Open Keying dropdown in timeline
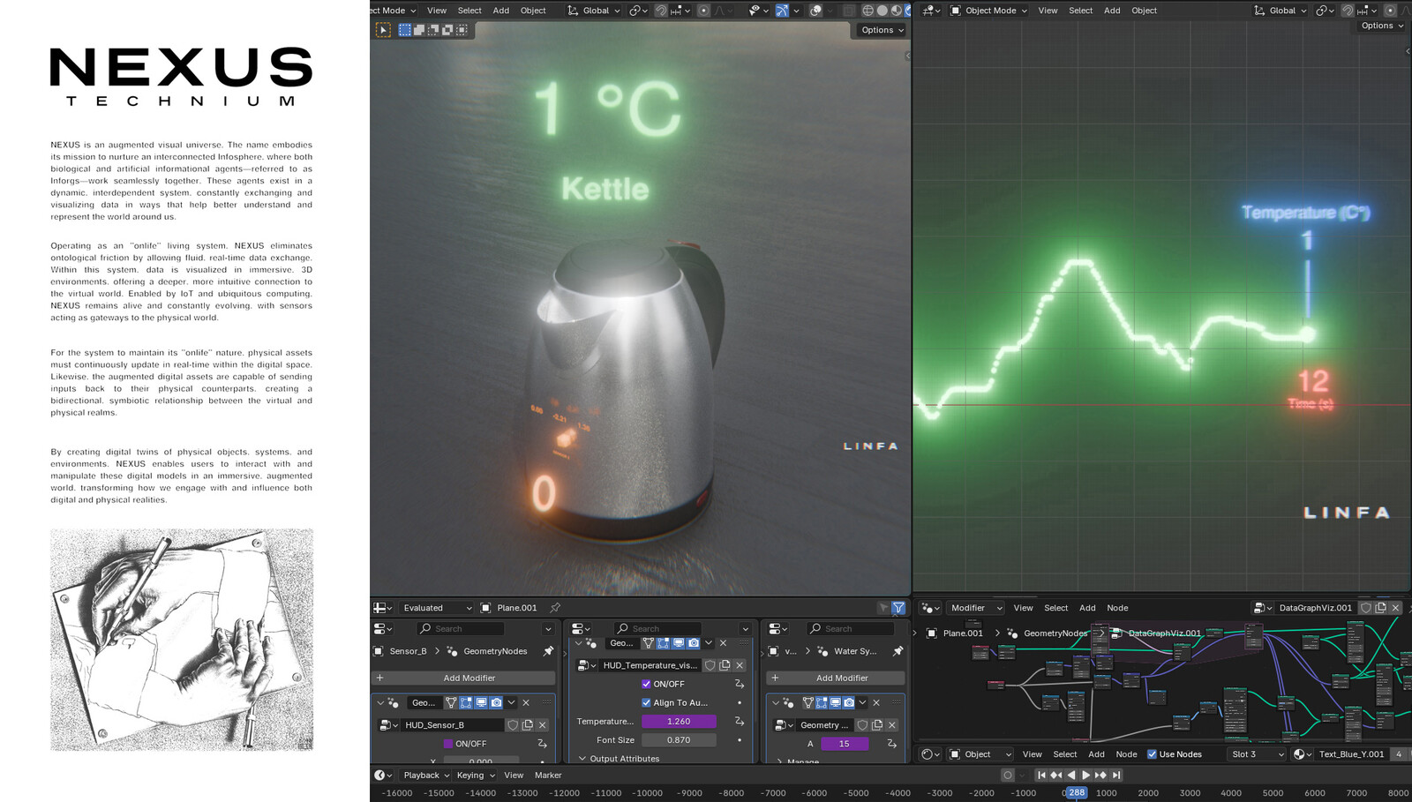The width and height of the screenshot is (1412, 802). click(x=476, y=776)
